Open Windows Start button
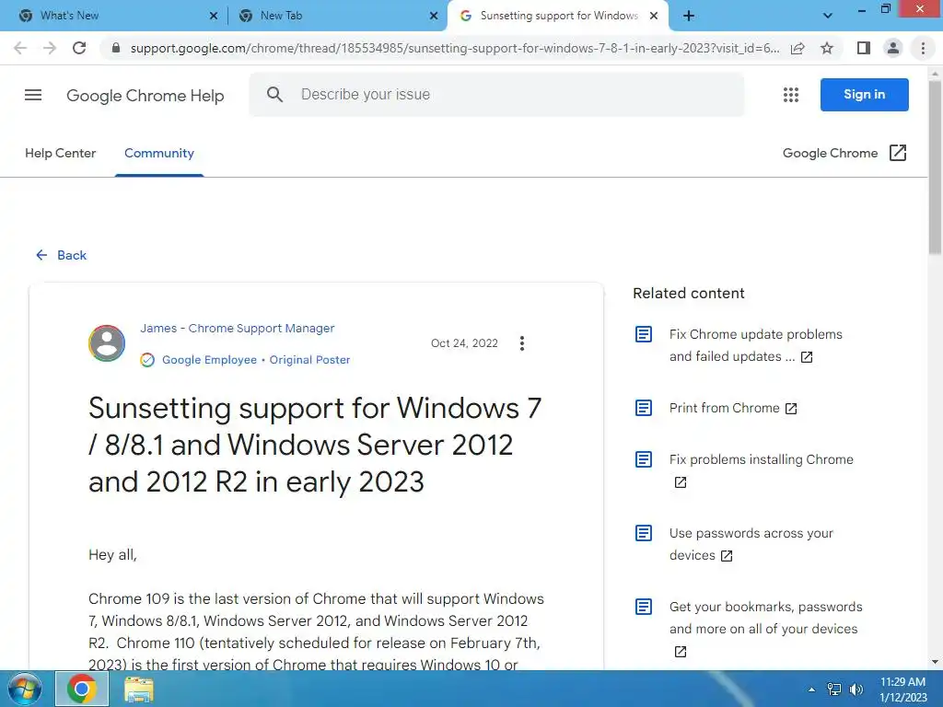This screenshot has width=943, height=707. 25,689
